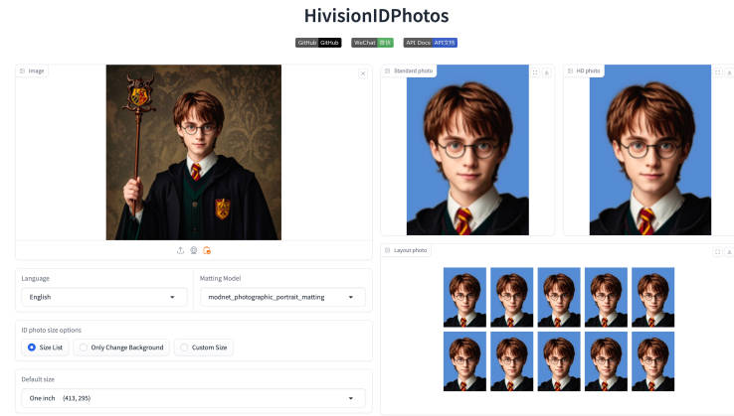
Task: Click the HivisionIDPhotos title
Action: [x=376, y=16]
